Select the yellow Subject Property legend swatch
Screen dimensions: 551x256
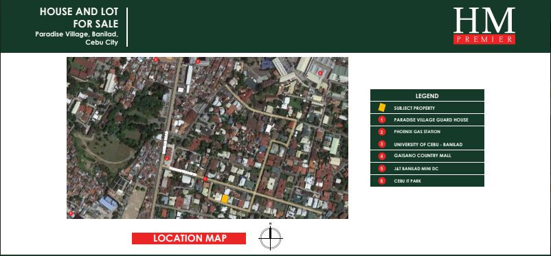point(381,108)
